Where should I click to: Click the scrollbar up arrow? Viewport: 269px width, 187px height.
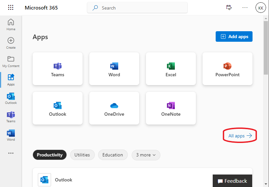coord(266,18)
